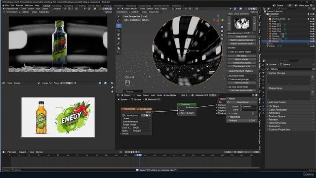Expand the Geometry Data panel
The width and height of the screenshot is (316, 178).
277,123
